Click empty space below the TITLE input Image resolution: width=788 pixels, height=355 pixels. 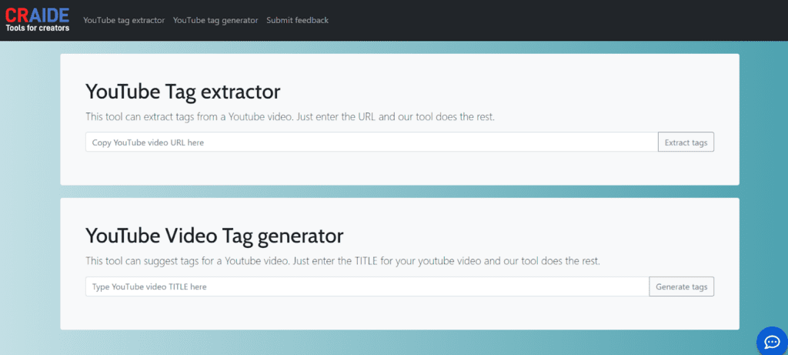[x=385, y=312]
